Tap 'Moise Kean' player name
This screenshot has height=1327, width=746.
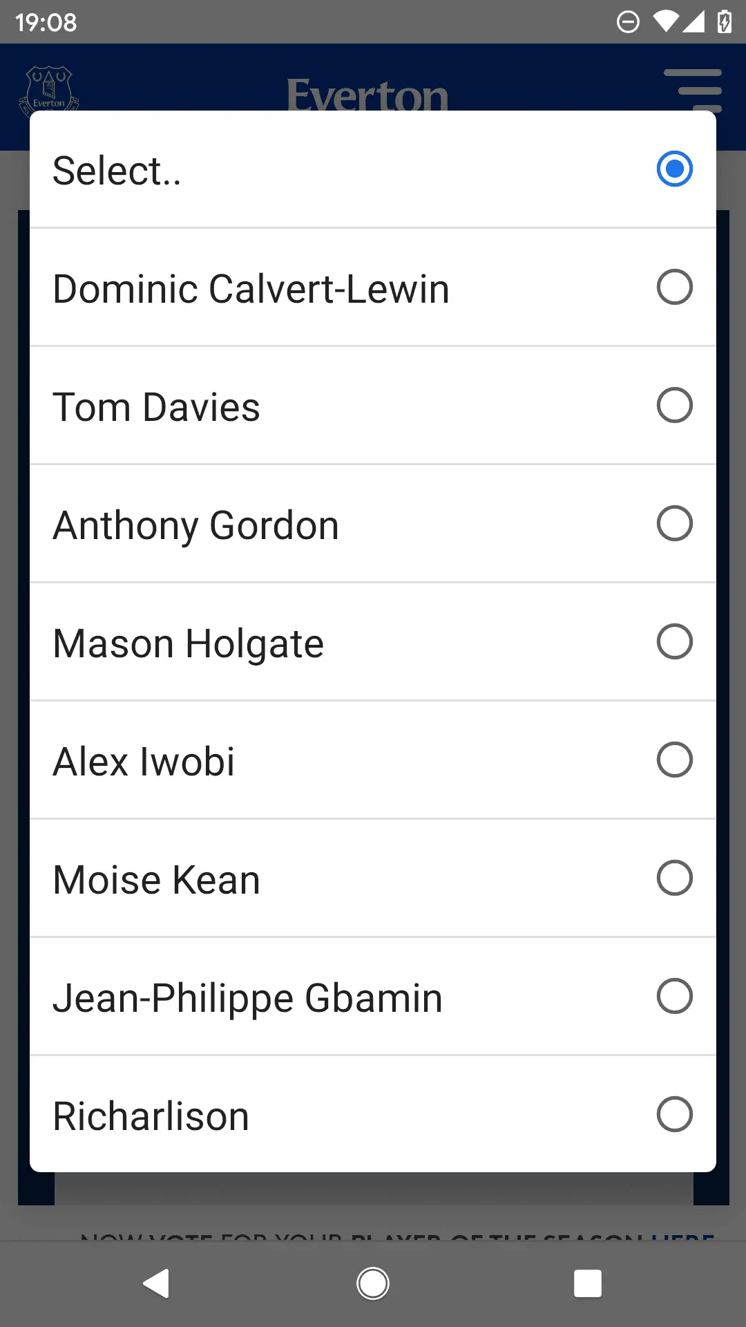tap(156, 880)
